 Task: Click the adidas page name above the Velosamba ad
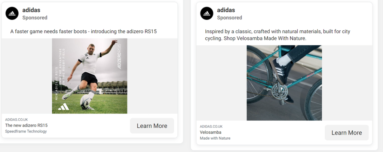pos(226,10)
